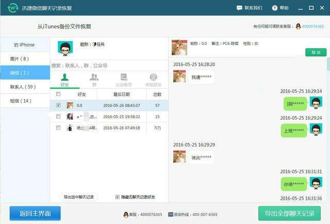Image resolution: width=330 pixels, height=224 pixels.
Task: Click avatar of third friend row
Action: pyautogui.click(x=70, y=127)
